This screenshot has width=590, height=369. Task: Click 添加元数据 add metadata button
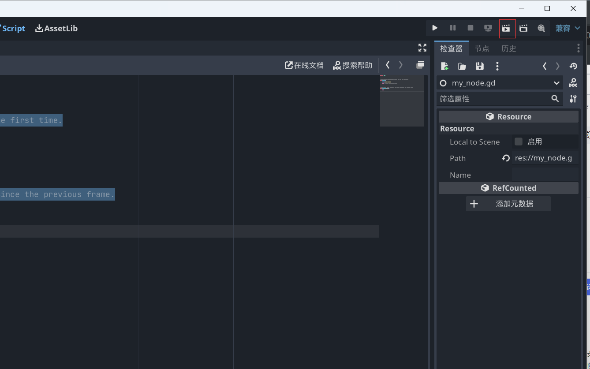click(508, 204)
